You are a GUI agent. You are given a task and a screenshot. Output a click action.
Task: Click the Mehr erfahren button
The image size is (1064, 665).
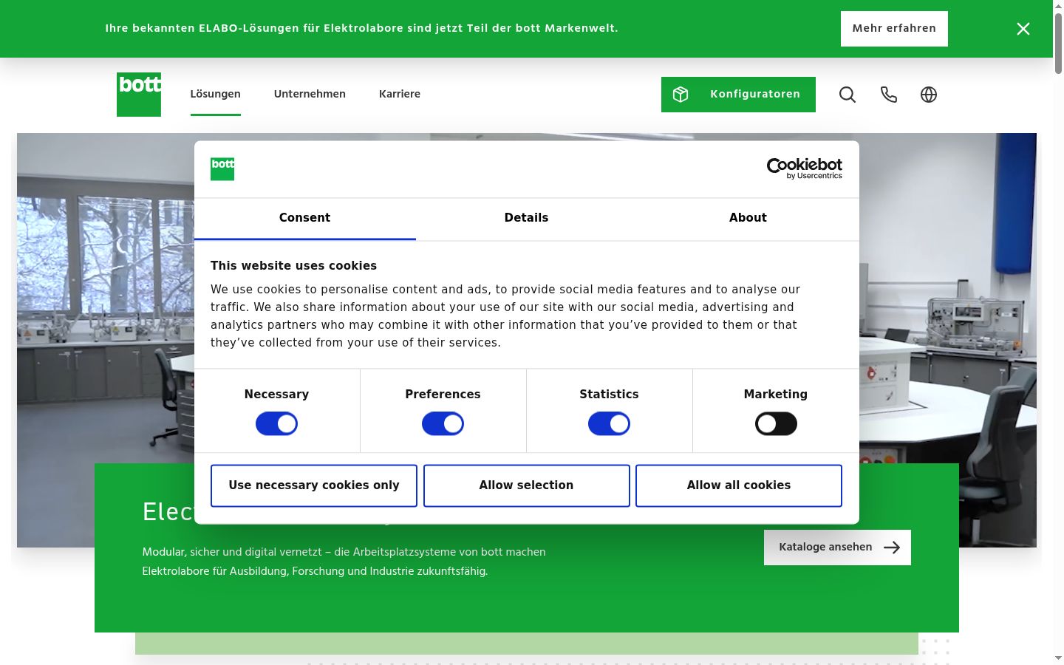894,29
